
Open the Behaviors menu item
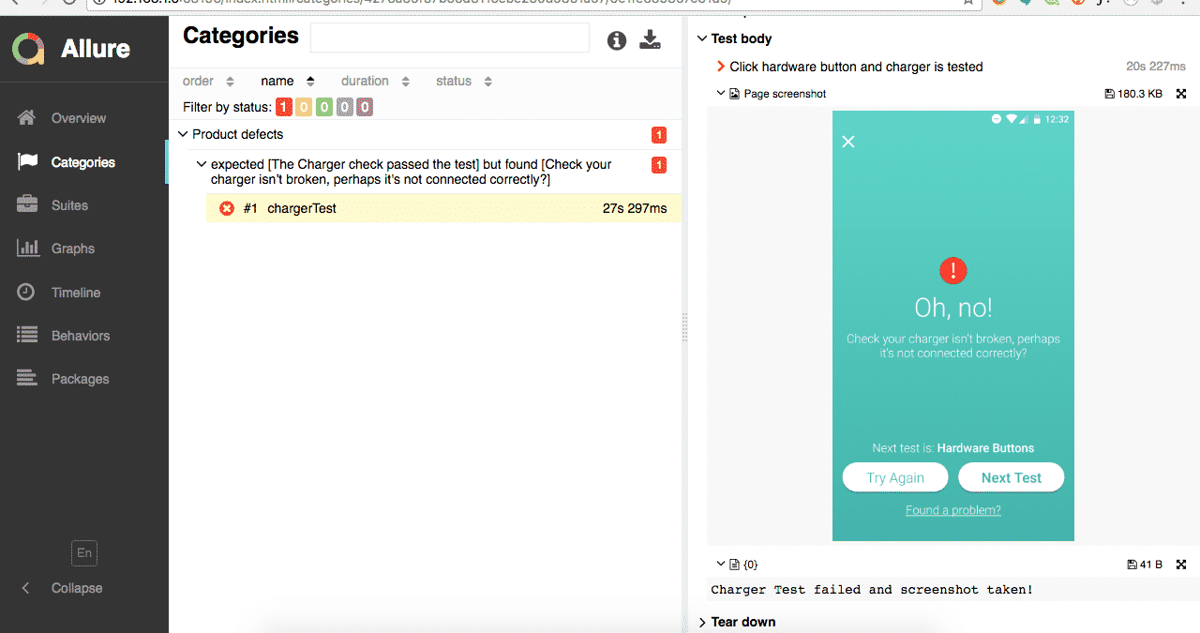point(81,336)
